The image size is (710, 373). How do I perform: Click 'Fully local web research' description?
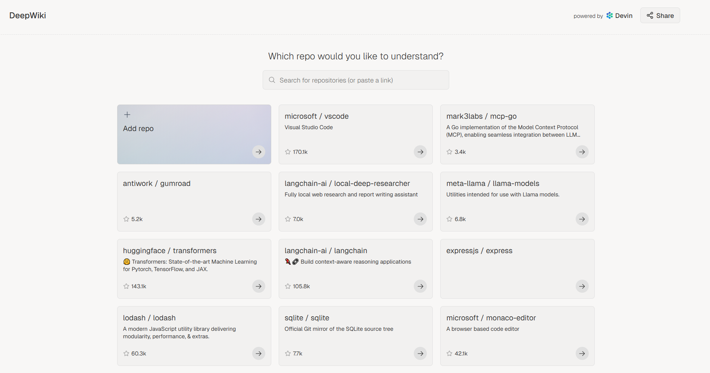click(x=351, y=195)
